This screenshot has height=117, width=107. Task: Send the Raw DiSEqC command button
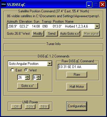[x=77, y=75]
